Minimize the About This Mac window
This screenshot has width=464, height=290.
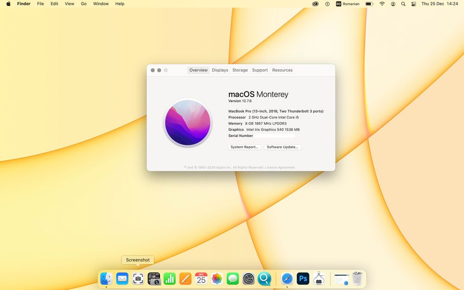coord(159,70)
